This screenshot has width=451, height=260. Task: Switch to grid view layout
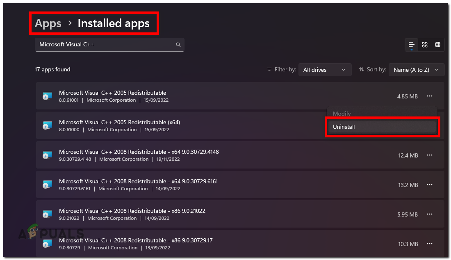pos(424,45)
